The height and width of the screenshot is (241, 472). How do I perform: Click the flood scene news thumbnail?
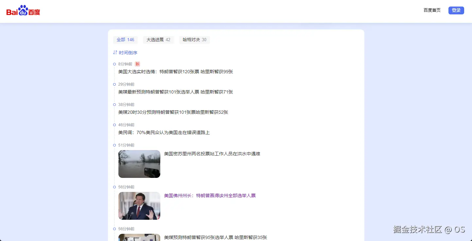pyautogui.click(x=139, y=164)
